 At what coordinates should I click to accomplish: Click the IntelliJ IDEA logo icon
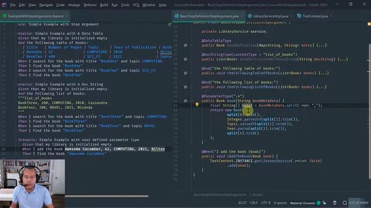4,5
